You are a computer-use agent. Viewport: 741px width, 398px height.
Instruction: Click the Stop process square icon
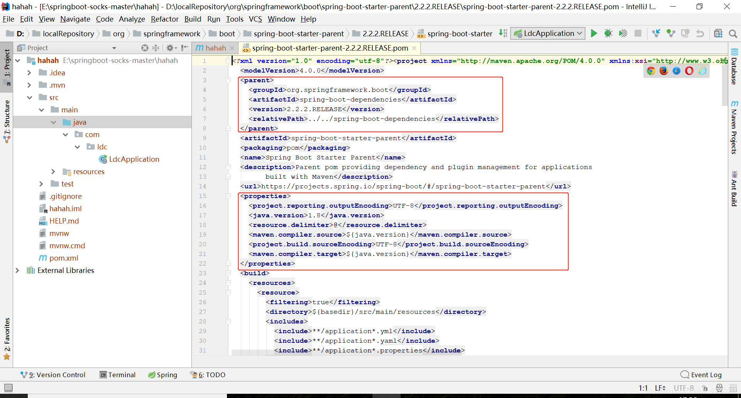pos(638,34)
